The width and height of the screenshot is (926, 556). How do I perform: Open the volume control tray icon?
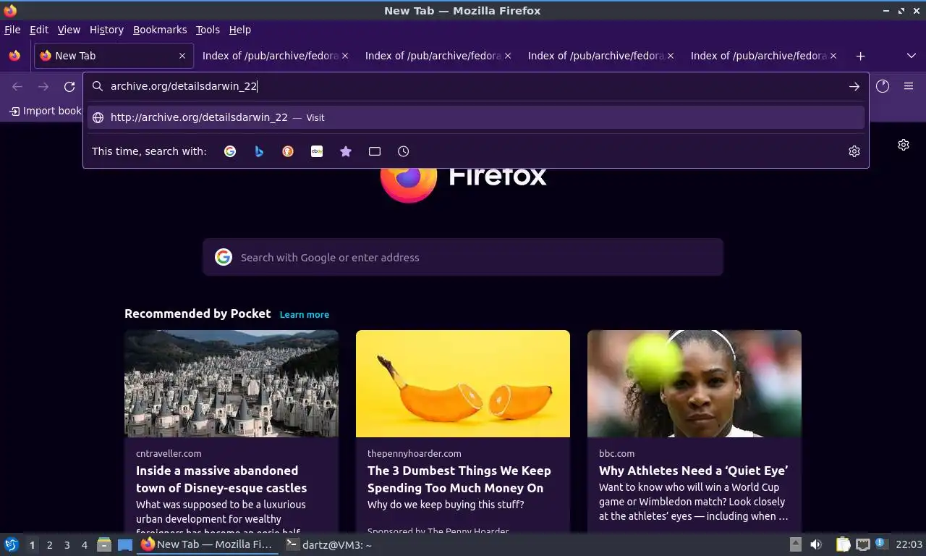[x=816, y=544]
